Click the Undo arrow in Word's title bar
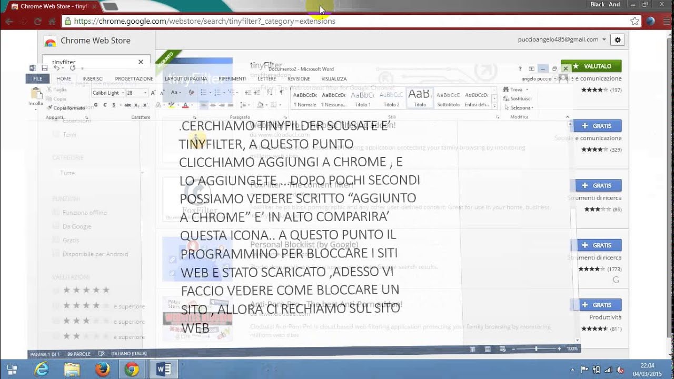 coord(56,68)
